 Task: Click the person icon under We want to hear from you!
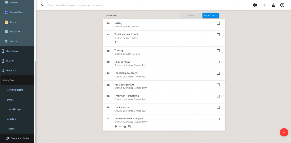pos(116,127)
